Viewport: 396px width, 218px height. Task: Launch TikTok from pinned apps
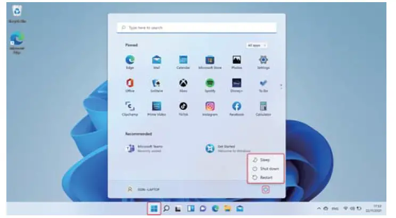tap(183, 109)
